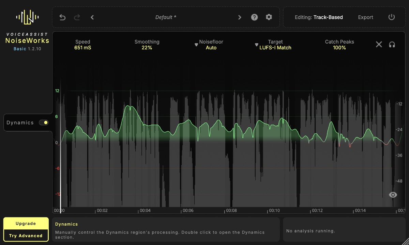Click timeline marker 00:12
This screenshot has width=409, height=245.
point(317,211)
